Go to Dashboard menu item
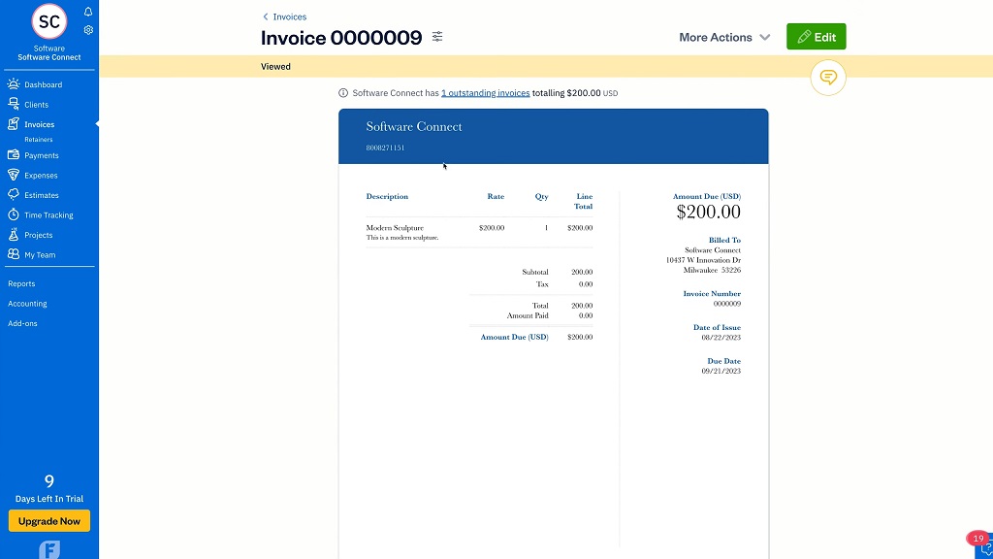The image size is (993, 559). click(x=43, y=84)
